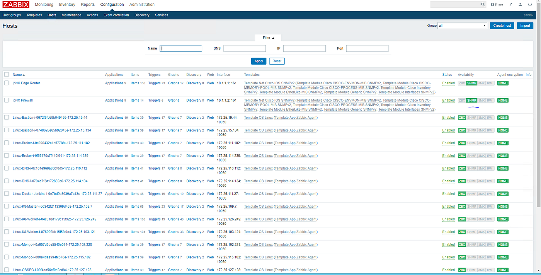The height and width of the screenshot is (275, 541).
Task: Check the Linux-Bastion-i-0672f6fd69b049499 checkbox
Action: pyautogui.click(x=6, y=117)
